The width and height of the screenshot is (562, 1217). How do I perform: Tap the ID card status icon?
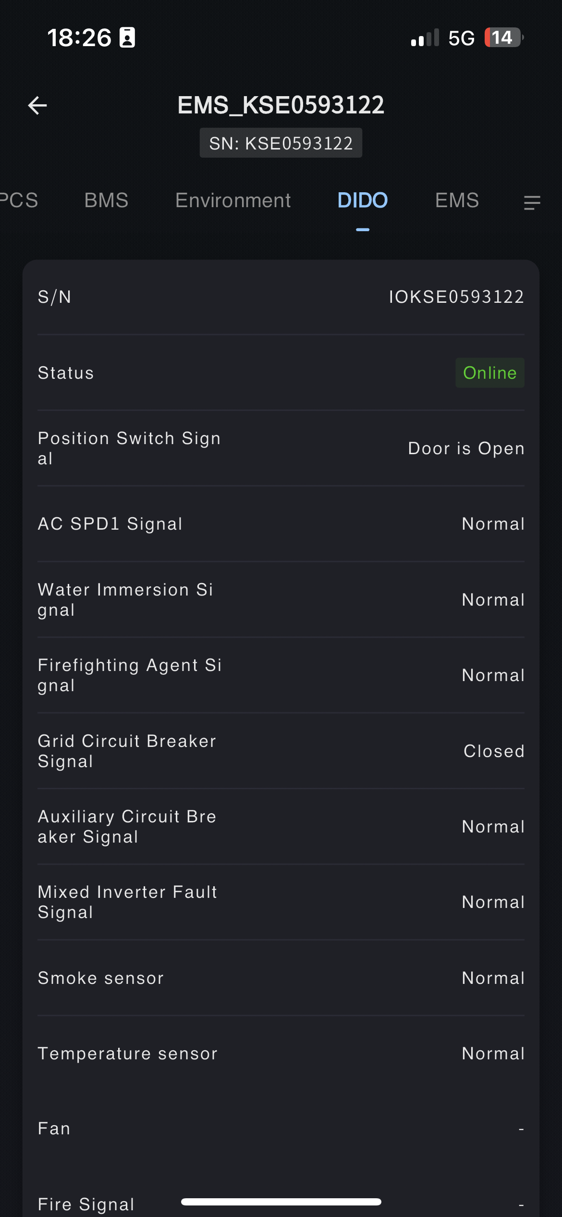click(127, 37)
